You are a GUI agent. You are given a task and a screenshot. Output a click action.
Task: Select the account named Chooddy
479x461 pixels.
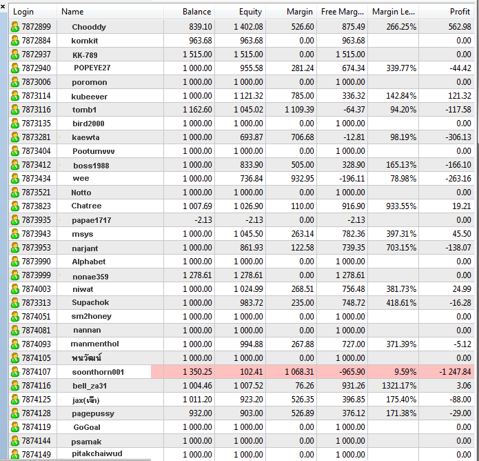click(89, 27)
